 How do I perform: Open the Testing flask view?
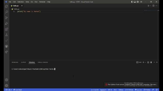point(6,35)
